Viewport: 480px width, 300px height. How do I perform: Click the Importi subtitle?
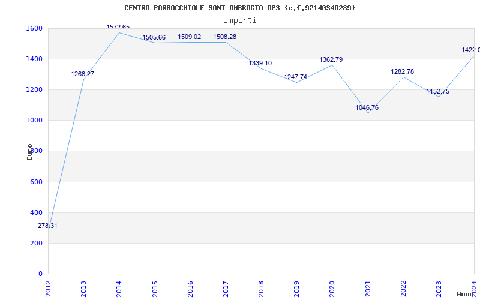click(x=240, y=20)
